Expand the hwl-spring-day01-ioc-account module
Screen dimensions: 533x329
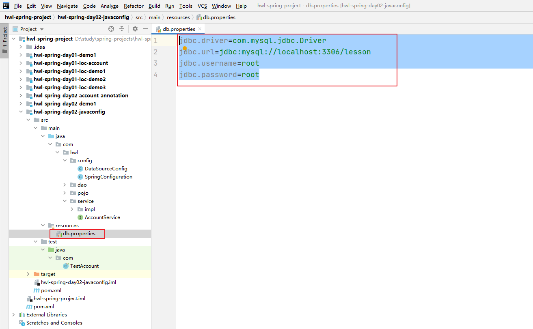[21, 63]
